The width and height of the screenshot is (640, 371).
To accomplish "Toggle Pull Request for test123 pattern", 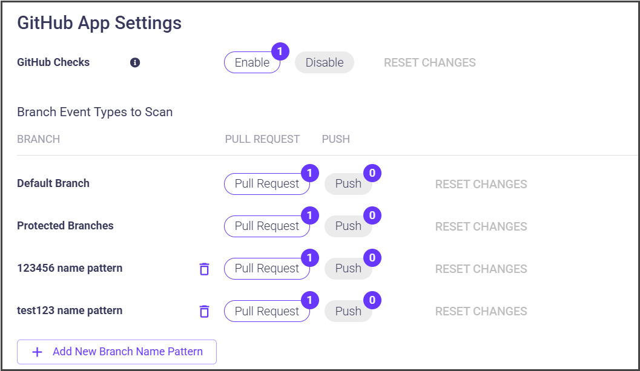I will click(x=266, y=311).
